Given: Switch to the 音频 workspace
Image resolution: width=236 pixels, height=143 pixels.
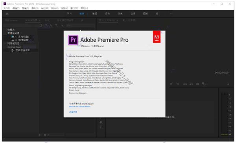Looking at the screenshot, I should [133, 13].
